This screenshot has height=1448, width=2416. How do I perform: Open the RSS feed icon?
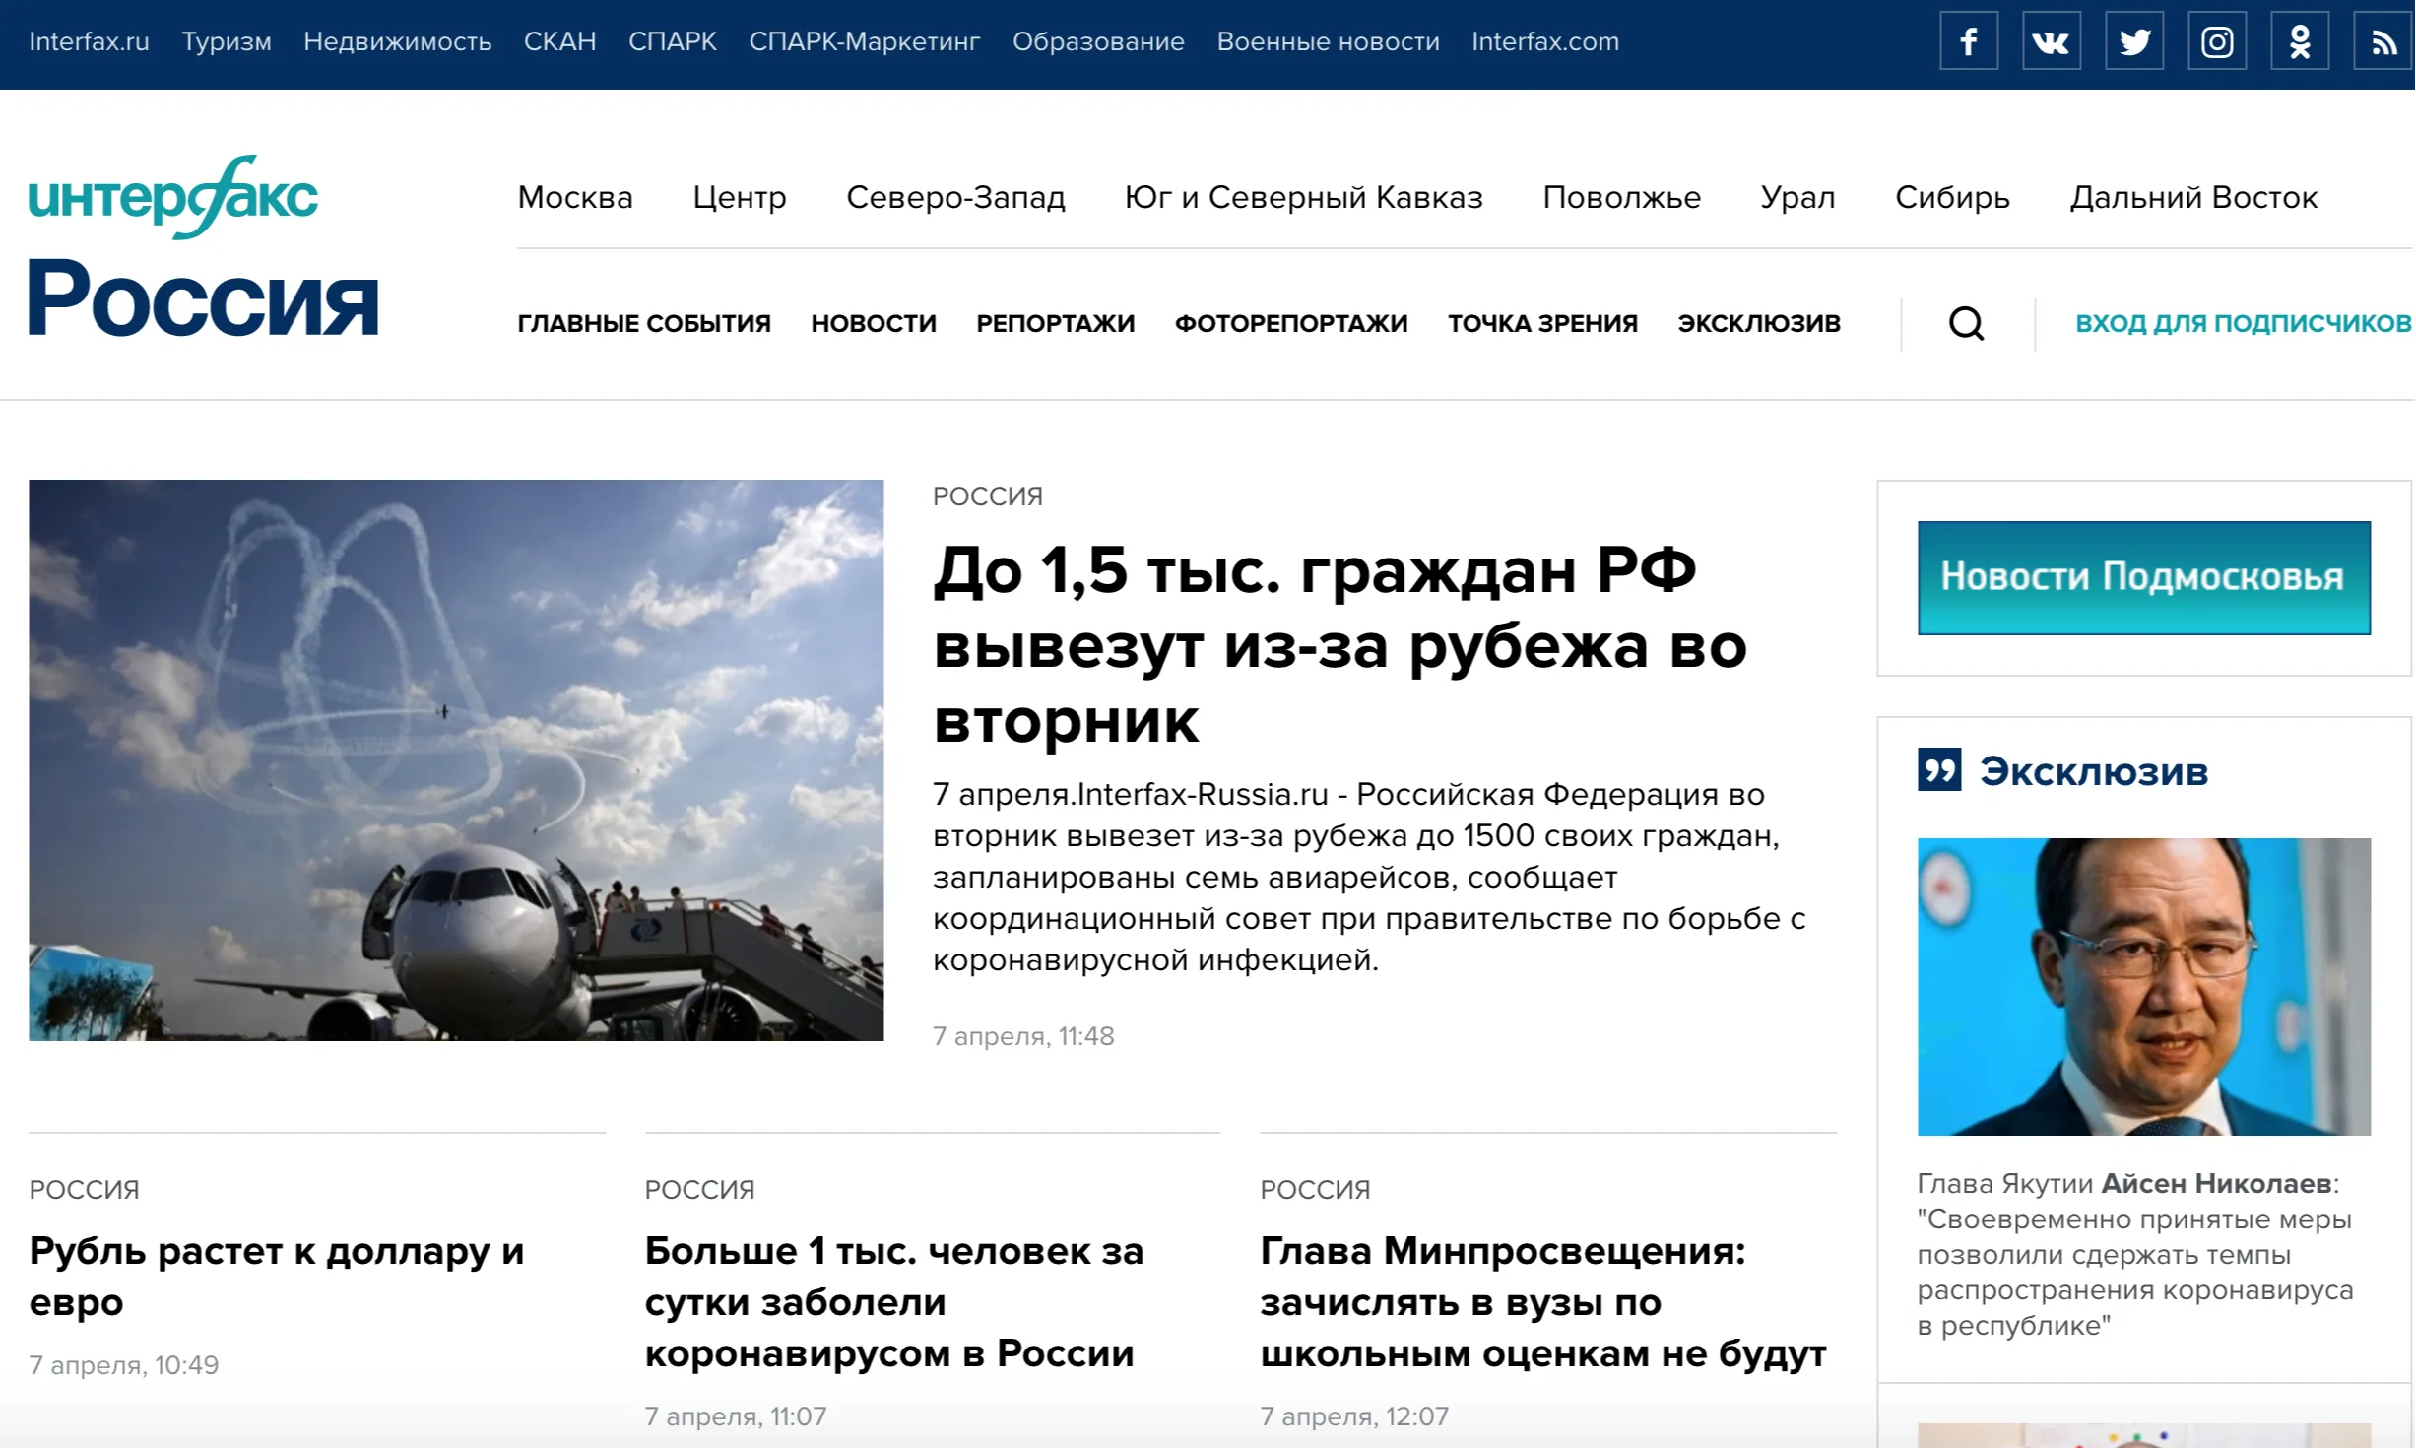click(2383, 40)
